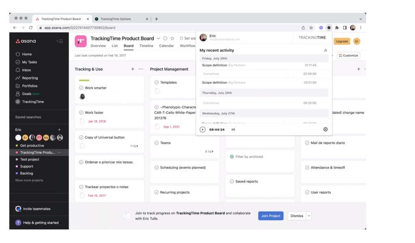Click TrackingTime extension icon in Chrome toolbar

(329, 28)
